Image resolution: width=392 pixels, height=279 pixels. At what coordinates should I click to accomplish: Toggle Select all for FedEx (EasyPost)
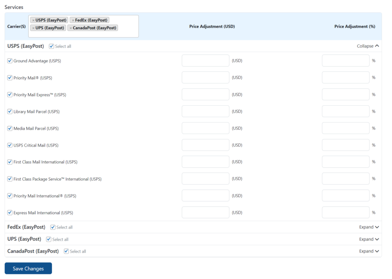pos(53,227)
